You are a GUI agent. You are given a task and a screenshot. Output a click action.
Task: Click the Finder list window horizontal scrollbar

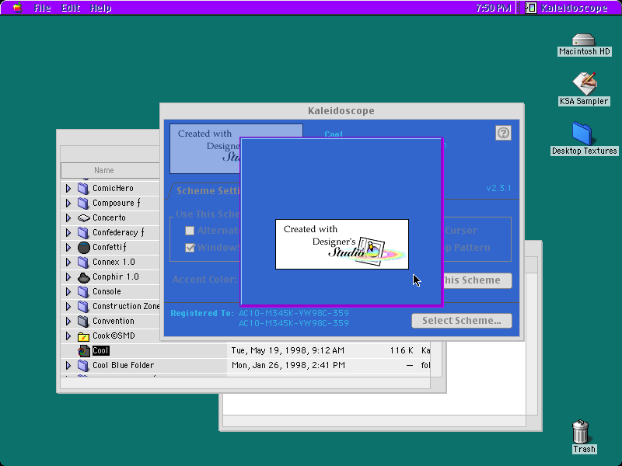point(245,383)
